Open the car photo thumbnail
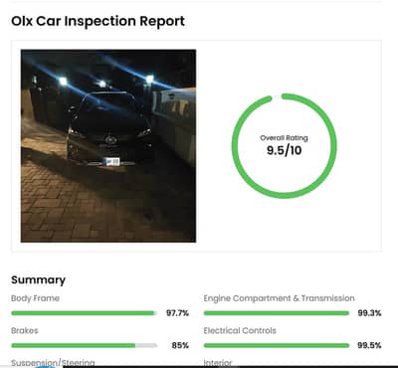 coord(108,146)
